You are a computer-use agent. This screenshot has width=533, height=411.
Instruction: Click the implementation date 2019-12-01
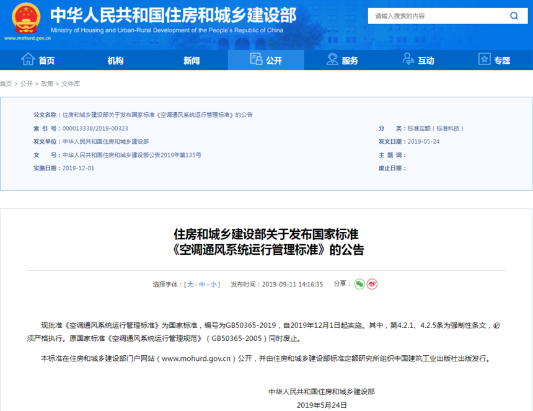[78, 168]
